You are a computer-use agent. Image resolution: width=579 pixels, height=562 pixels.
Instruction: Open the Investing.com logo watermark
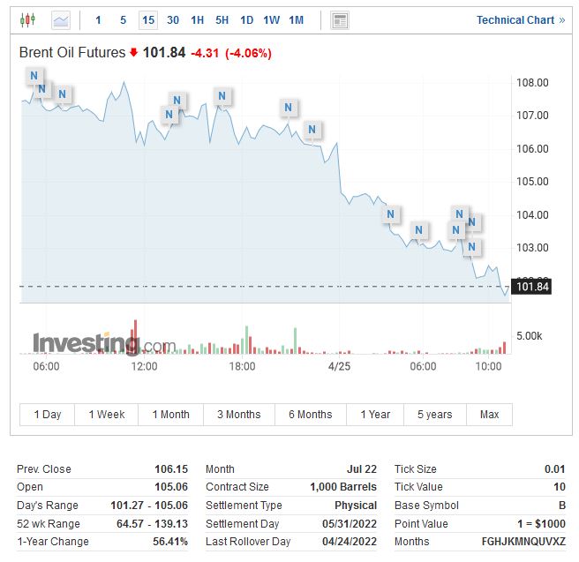coord(103,343)
